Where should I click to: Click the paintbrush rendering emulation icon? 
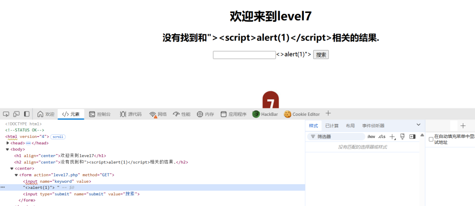tap(403, 137)
